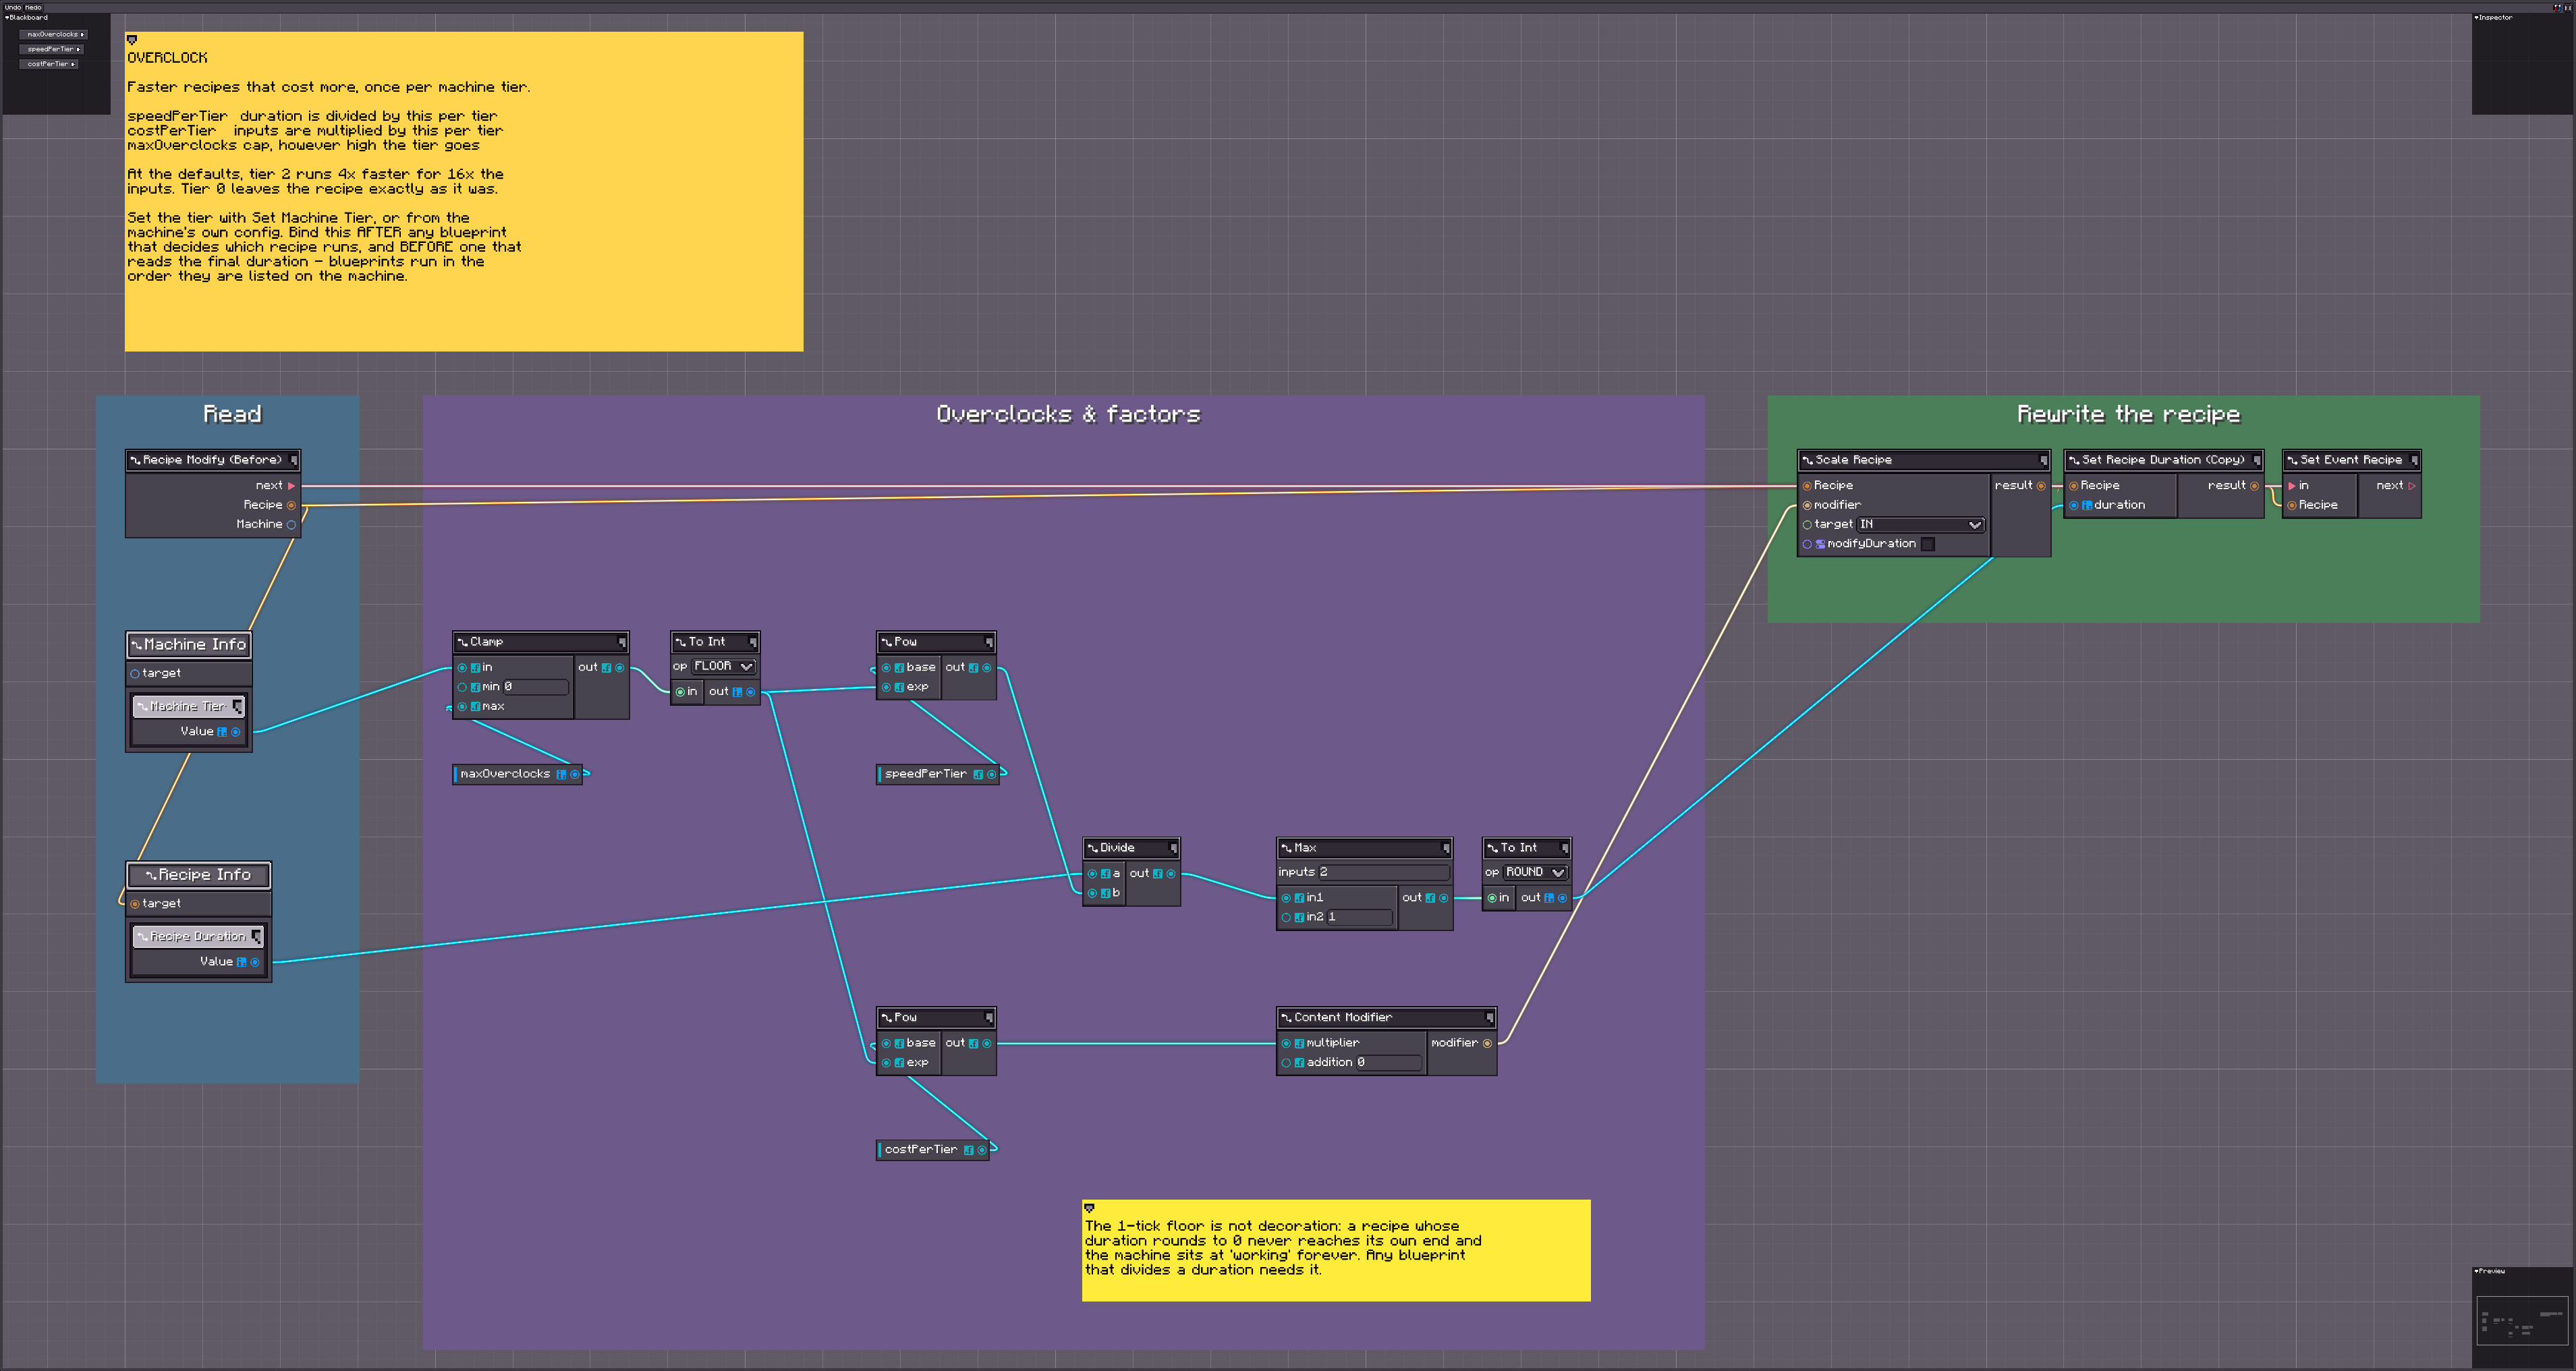Click the pin icon on the 1-tick floor note

pyautogui.click(x=1089, y=1208)
